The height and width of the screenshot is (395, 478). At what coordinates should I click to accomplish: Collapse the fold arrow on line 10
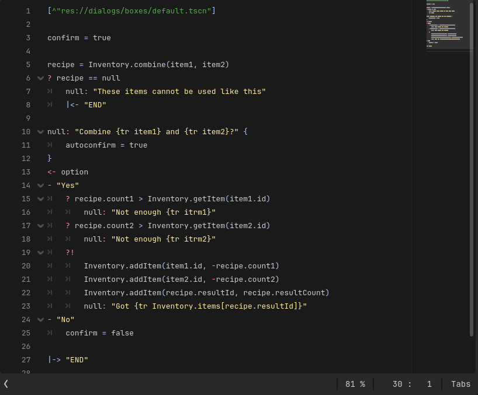tap(40, 132)
